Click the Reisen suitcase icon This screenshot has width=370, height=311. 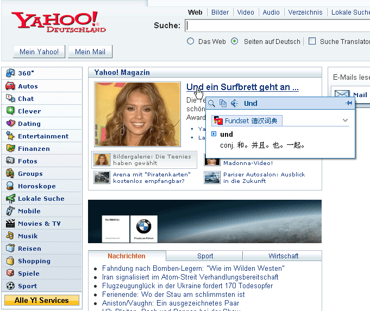coord(10,248)
